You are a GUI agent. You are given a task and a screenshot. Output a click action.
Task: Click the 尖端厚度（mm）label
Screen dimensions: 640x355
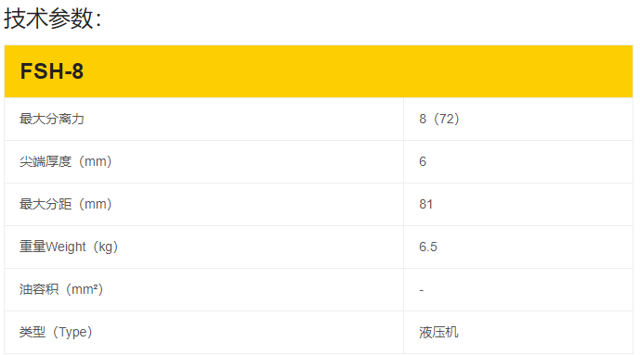65,161
